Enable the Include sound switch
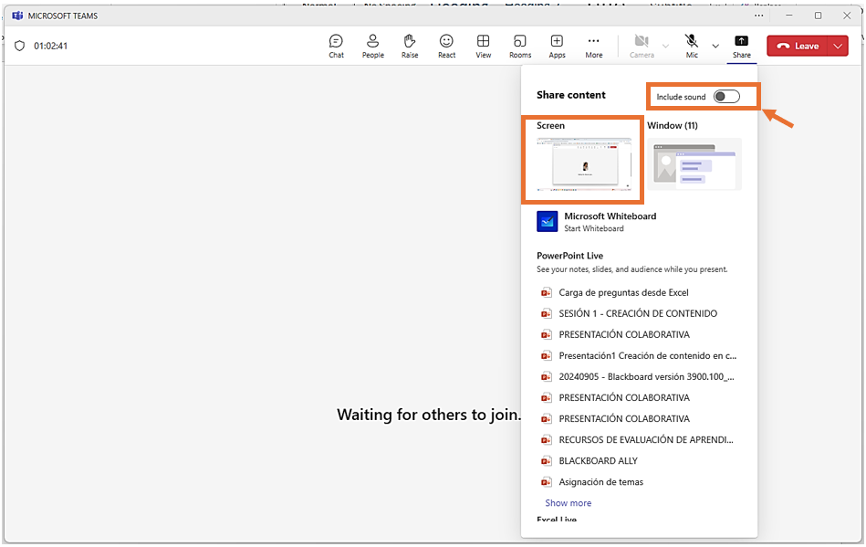The height and width of the screenshot is (547, 866). [726, 97]
